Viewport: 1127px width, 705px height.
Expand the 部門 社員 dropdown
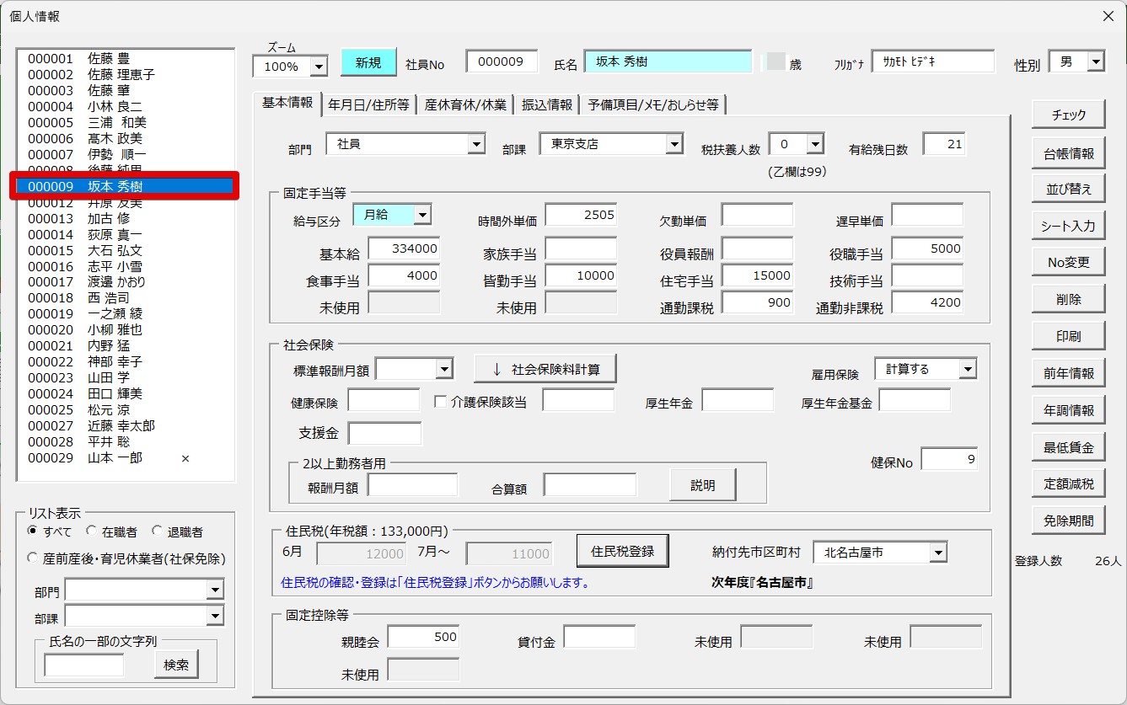coord(476,144)
